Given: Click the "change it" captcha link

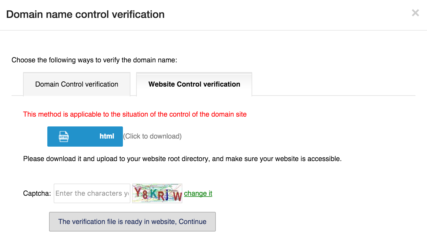Looking at the screenshot, I should (198, 193).
